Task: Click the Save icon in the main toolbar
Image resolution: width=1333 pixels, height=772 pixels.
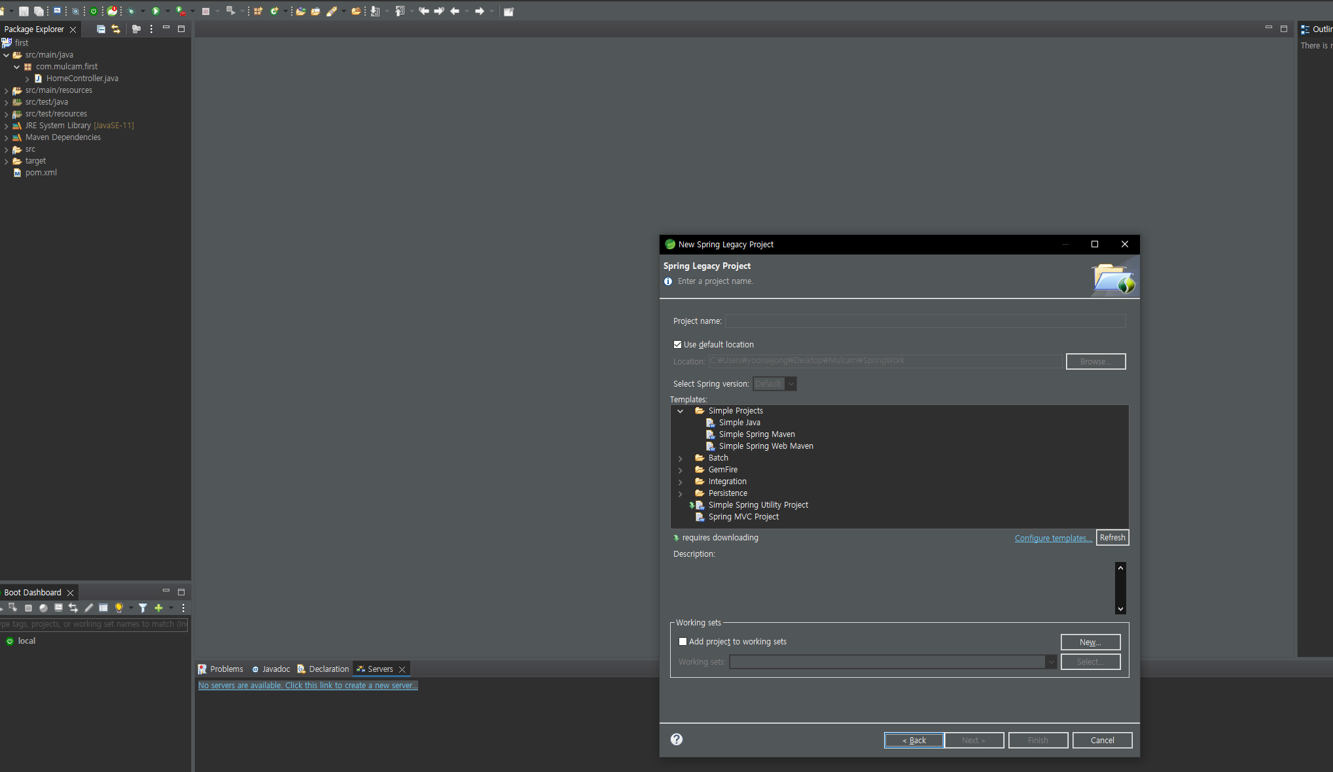Action: pos(24,11)
